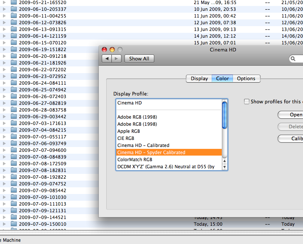303x244 pixels.
Task: Click the folder icon for 2009-07-09-121131
Action: tap(14, 210)
